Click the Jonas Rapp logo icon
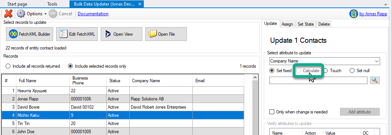The image size is (392, 135). pos(353,14)
